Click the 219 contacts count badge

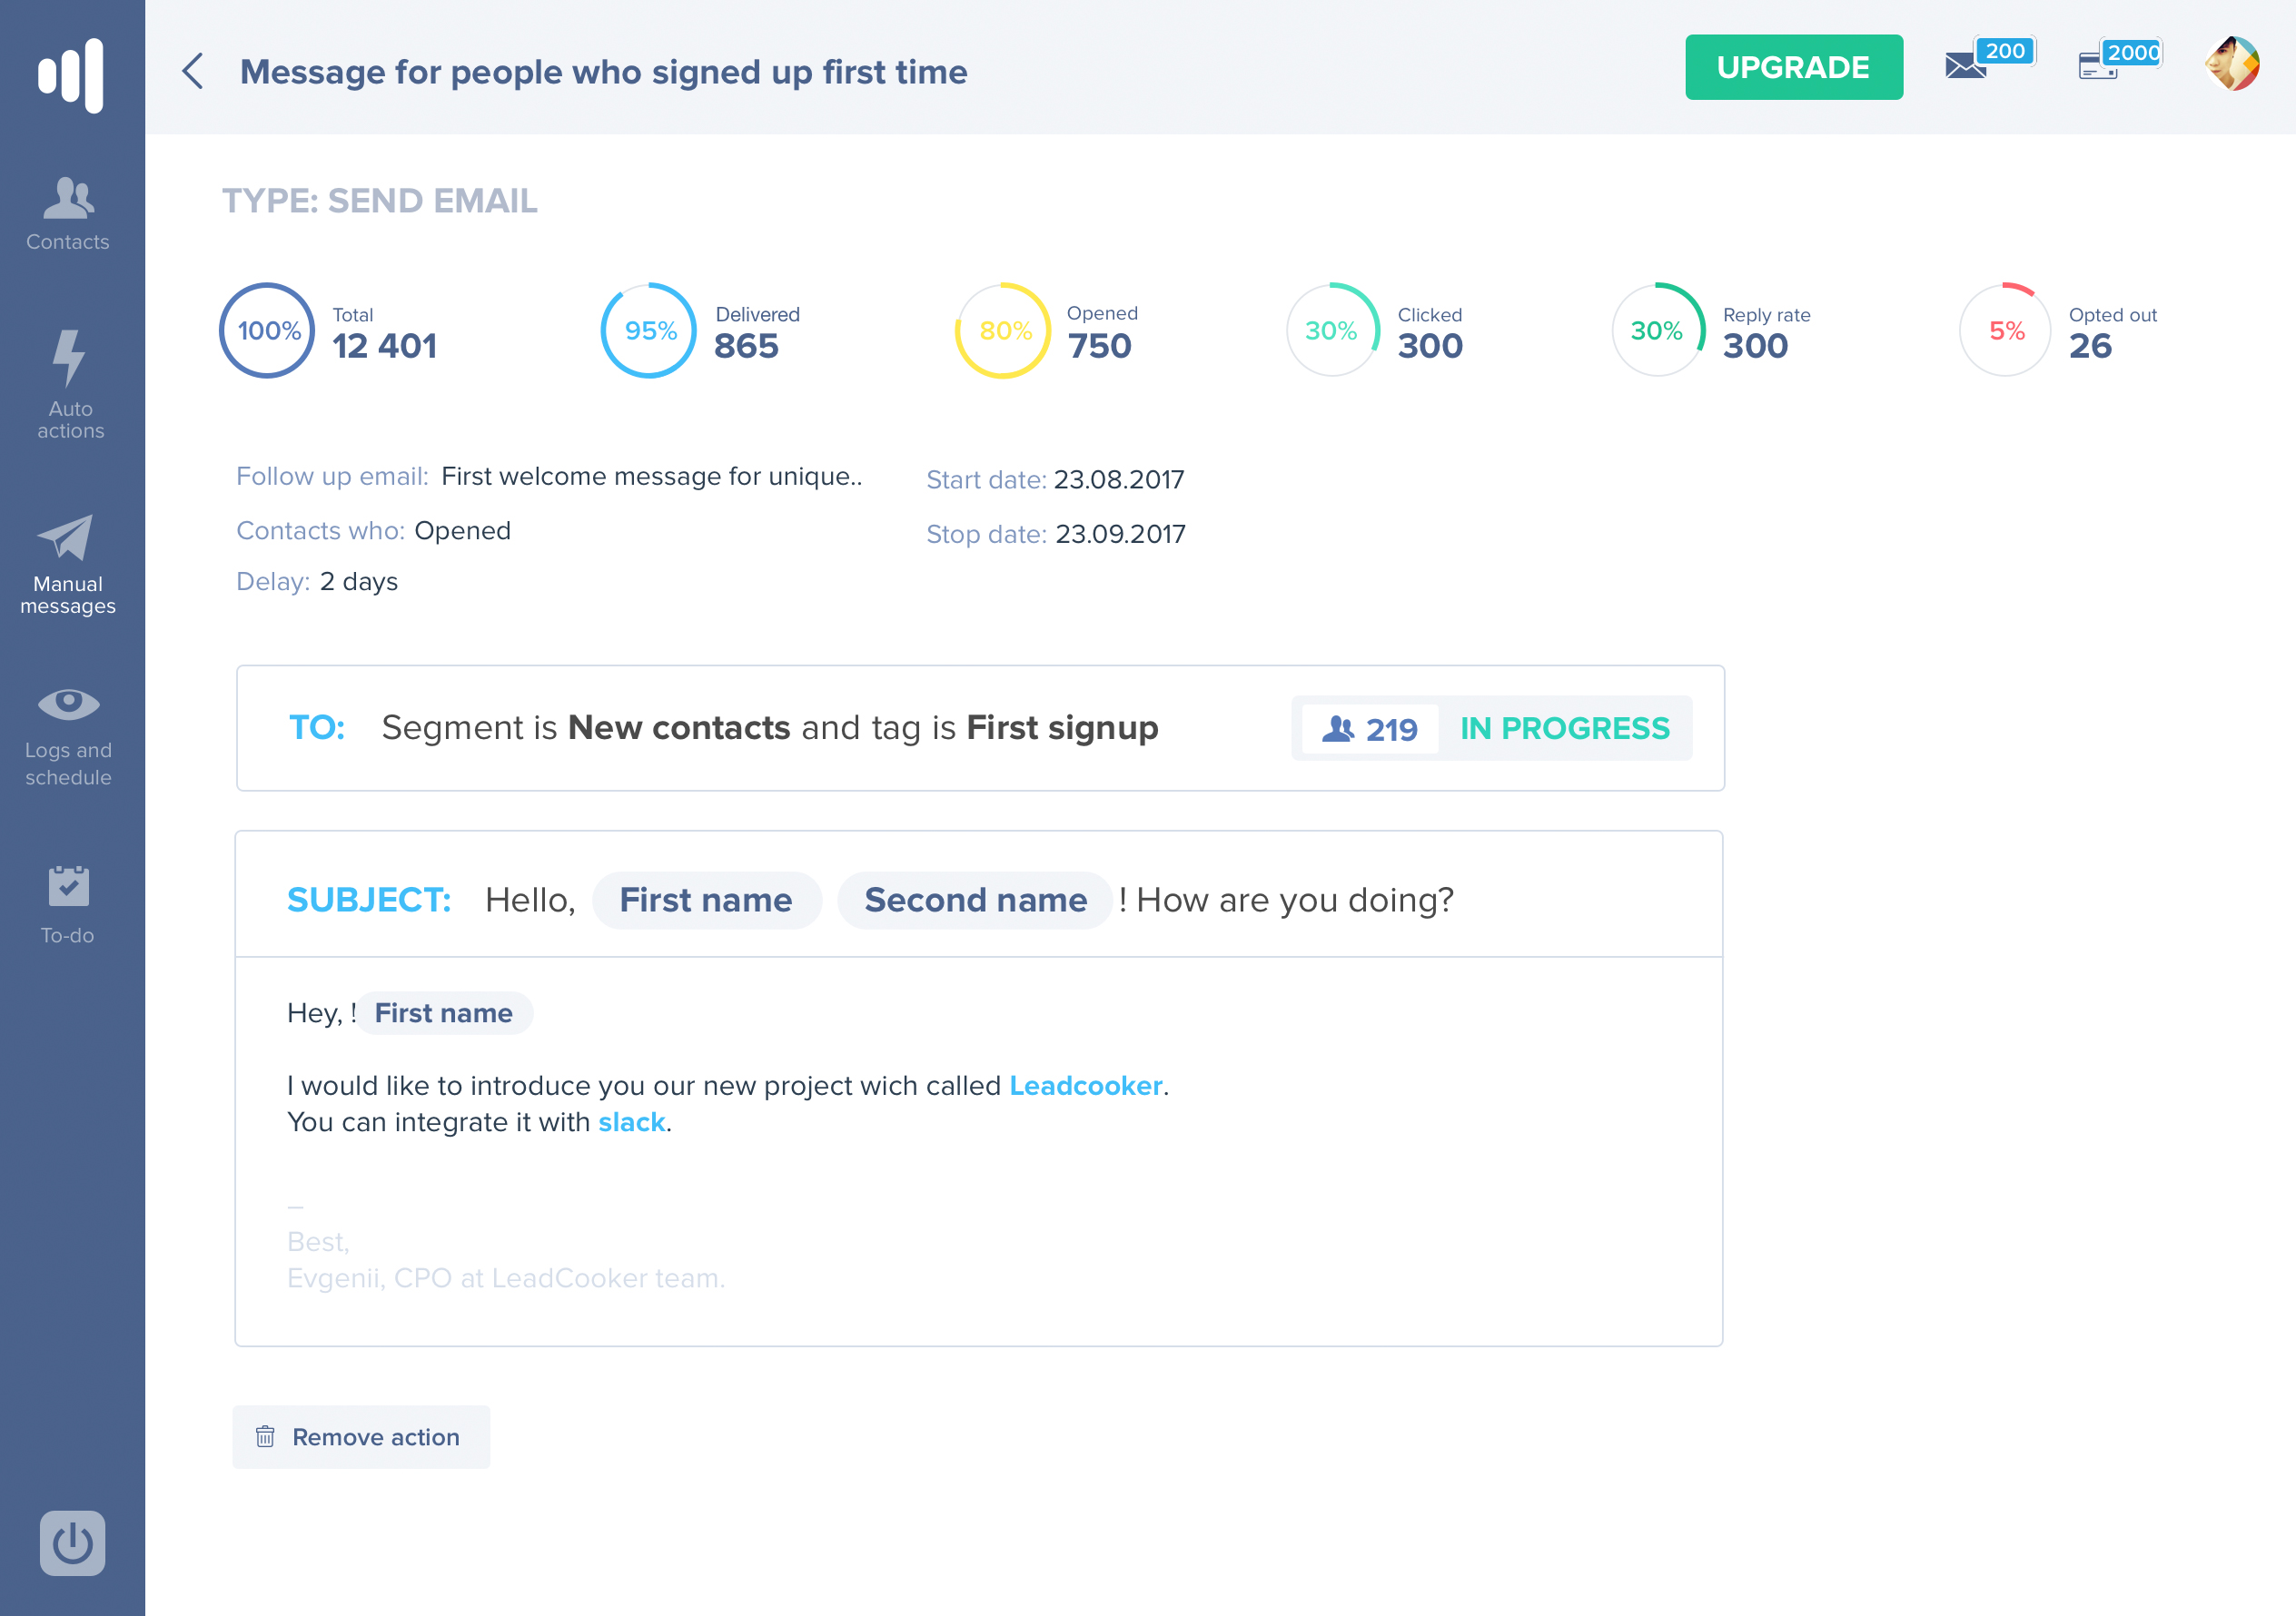[x=1370, y=728]
